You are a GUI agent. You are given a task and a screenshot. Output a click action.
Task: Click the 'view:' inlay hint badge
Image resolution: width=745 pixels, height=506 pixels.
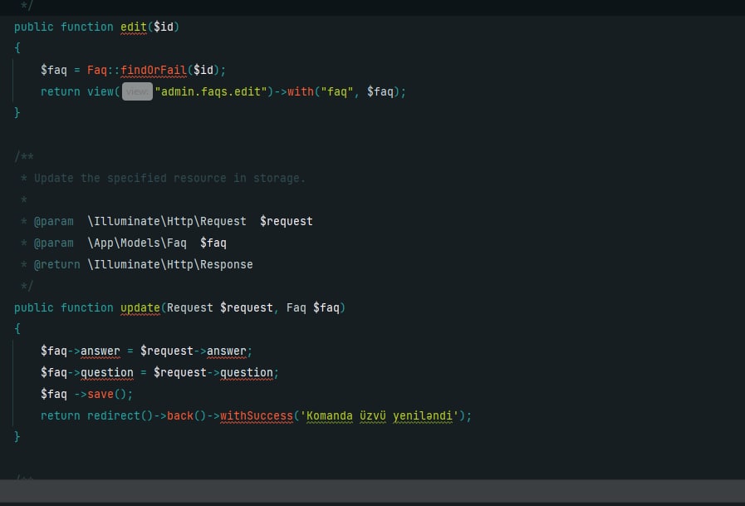coord(137,91)
